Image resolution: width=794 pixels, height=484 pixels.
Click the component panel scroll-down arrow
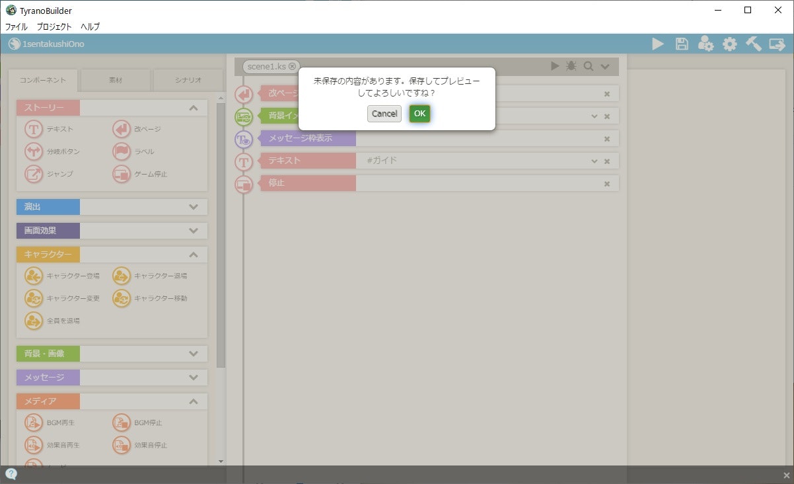tap(221, 461)
